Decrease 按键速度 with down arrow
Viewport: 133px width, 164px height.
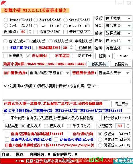pyautogui.click(x=128, y=127)
